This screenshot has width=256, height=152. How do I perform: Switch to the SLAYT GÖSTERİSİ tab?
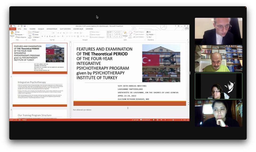click(x=65, y=29)
